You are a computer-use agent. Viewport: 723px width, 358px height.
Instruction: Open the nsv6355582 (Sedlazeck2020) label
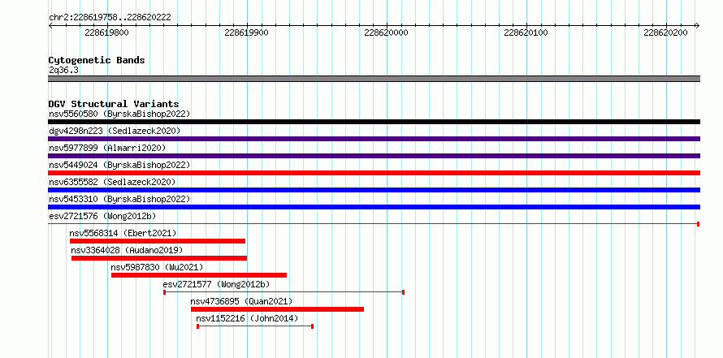coord(112,182)
